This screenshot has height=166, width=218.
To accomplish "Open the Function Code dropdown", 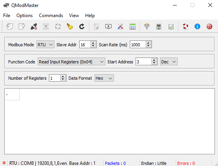I will coord(72,61).
